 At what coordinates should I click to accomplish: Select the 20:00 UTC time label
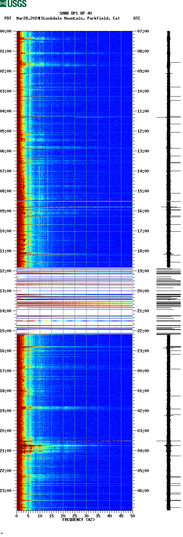click(143, 291)
